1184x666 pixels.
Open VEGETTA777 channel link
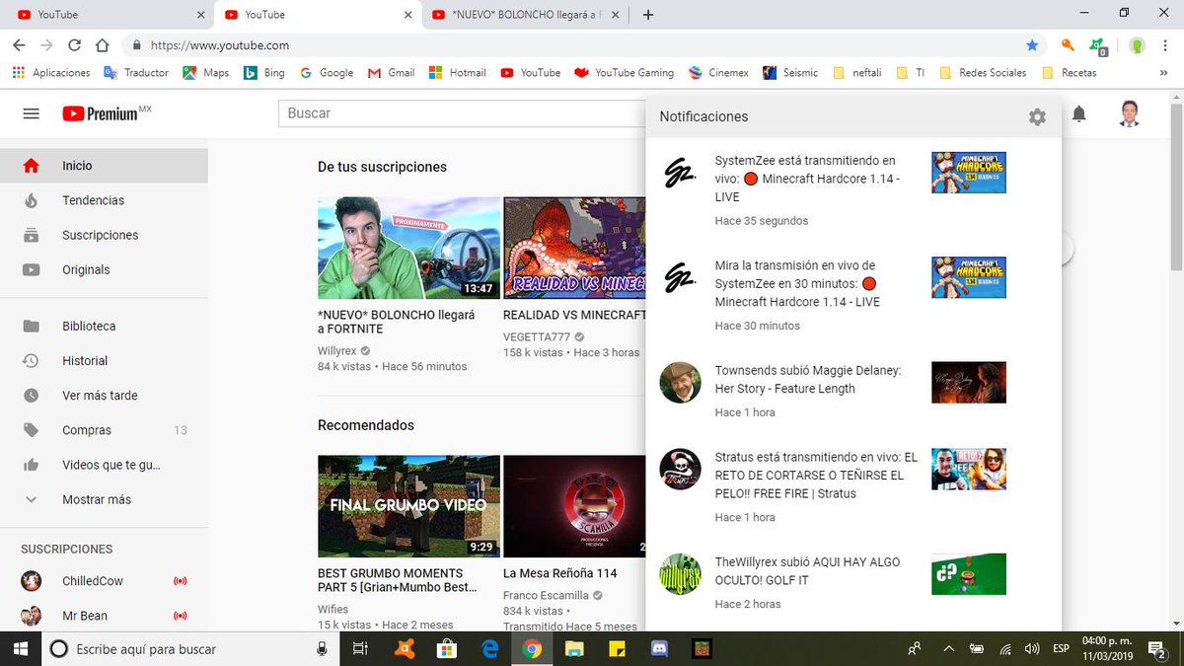click(x=537, y=336)
